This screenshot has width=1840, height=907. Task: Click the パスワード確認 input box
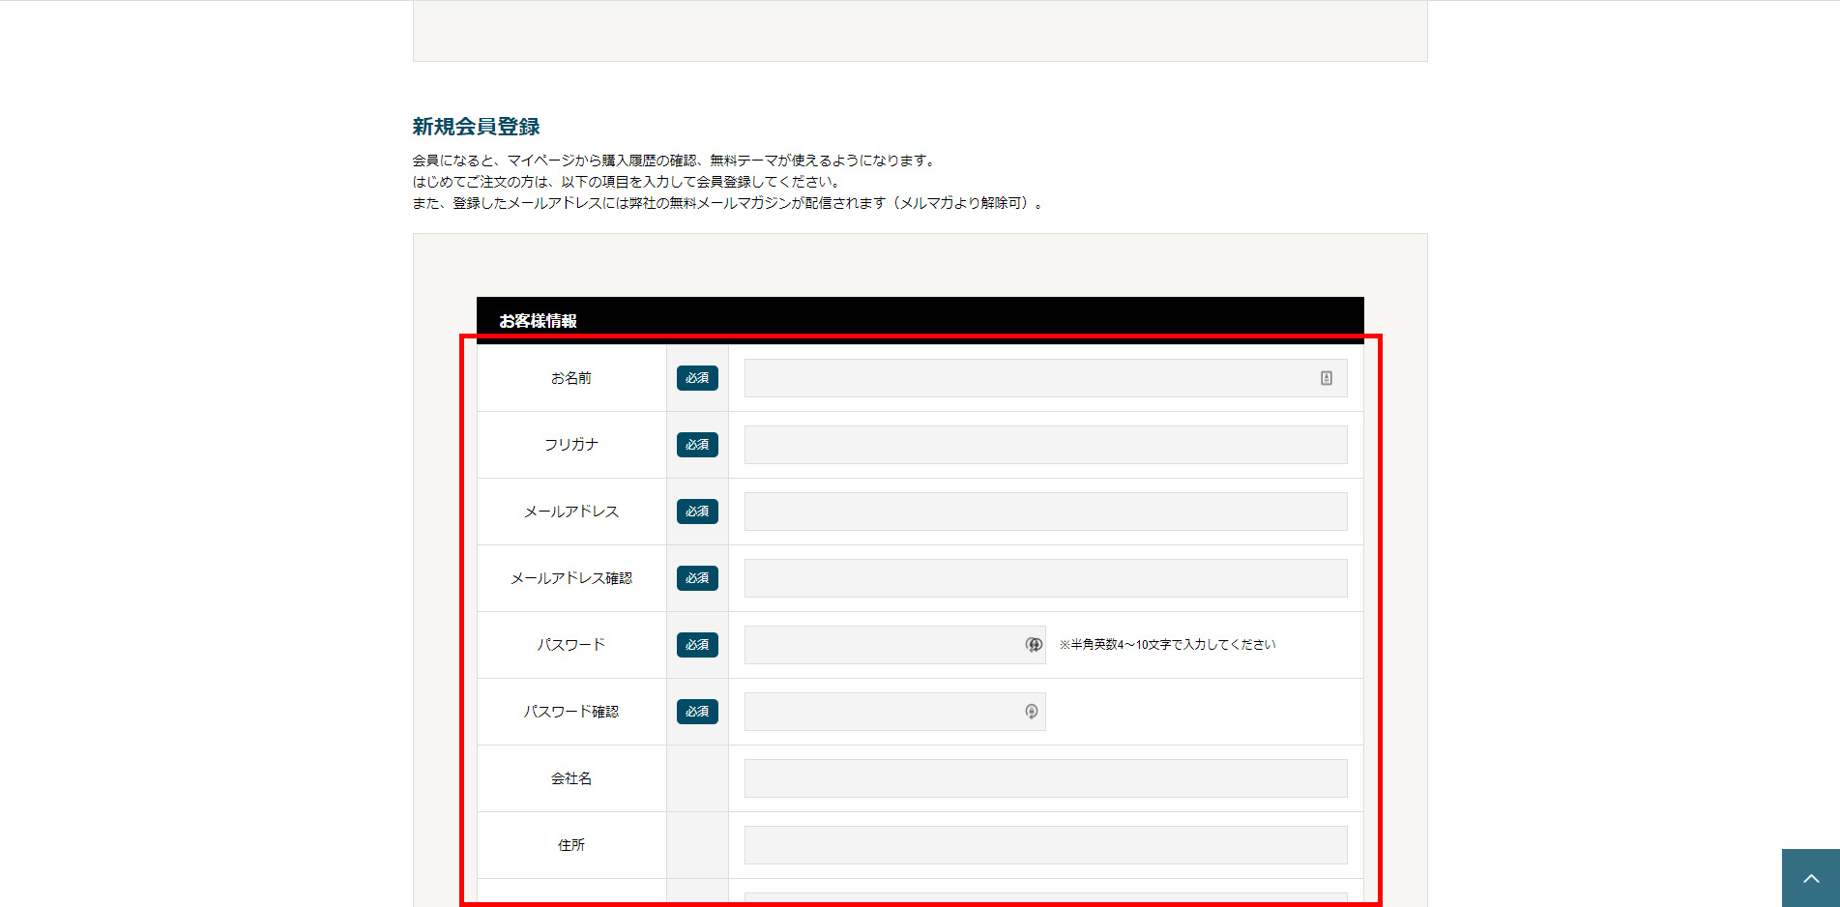[x=880, y=712]
